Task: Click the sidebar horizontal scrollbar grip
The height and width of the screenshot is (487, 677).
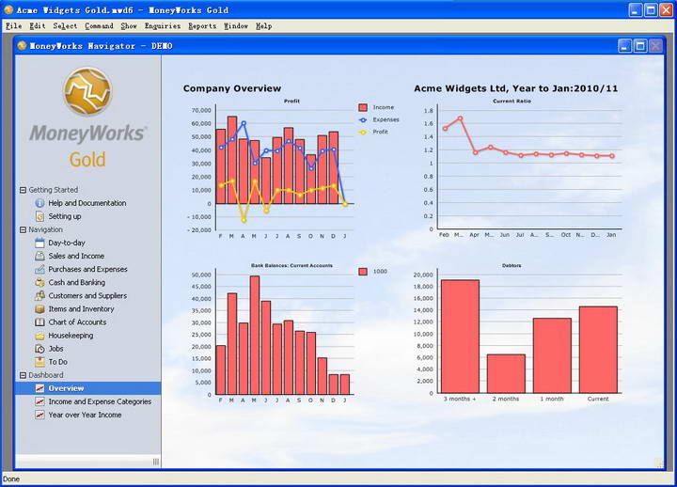Action: tap(156, 462)
